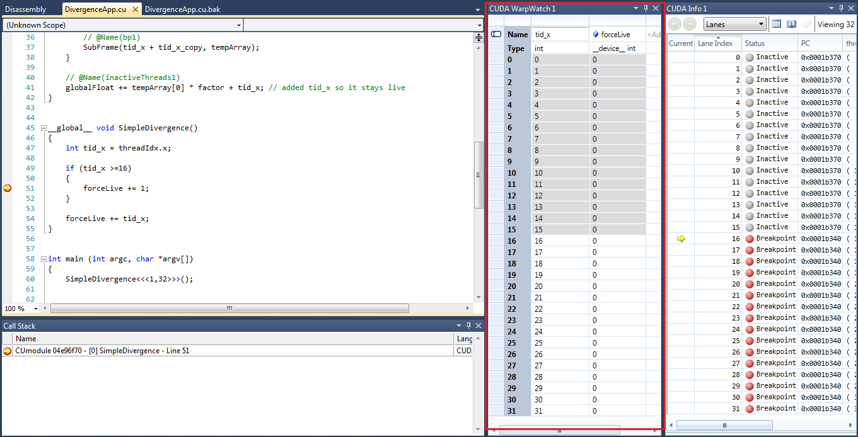Click the editor split-window handle icon
This screenshot has height=437, width=858.
tap(478, 38)
